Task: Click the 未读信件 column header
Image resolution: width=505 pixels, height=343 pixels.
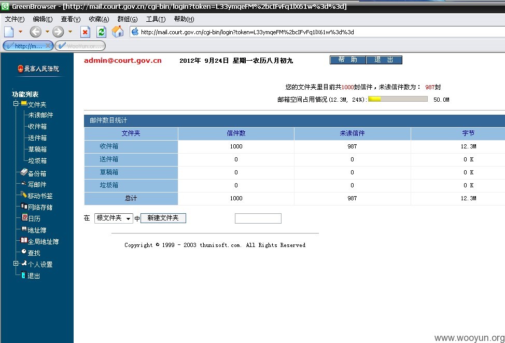Action: (x=353, y=133)
